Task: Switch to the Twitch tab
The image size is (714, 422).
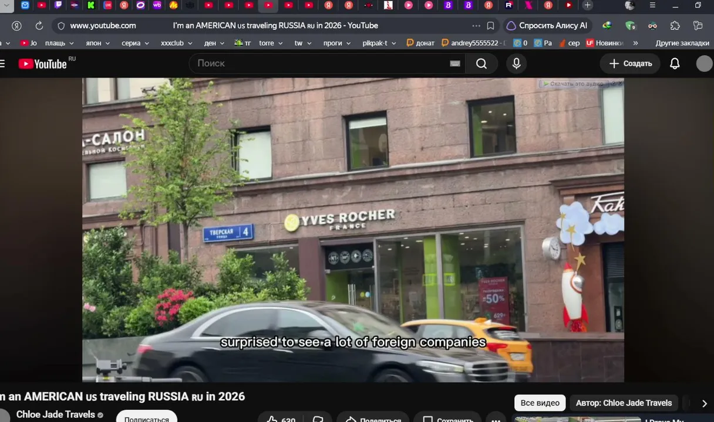Action: click(x=58, y=5)
